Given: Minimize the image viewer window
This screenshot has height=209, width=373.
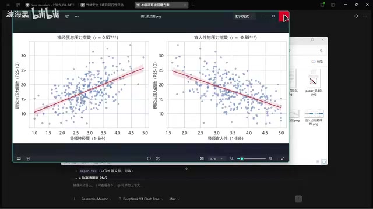Looking at the screenshot, I should tap(263, 16).
